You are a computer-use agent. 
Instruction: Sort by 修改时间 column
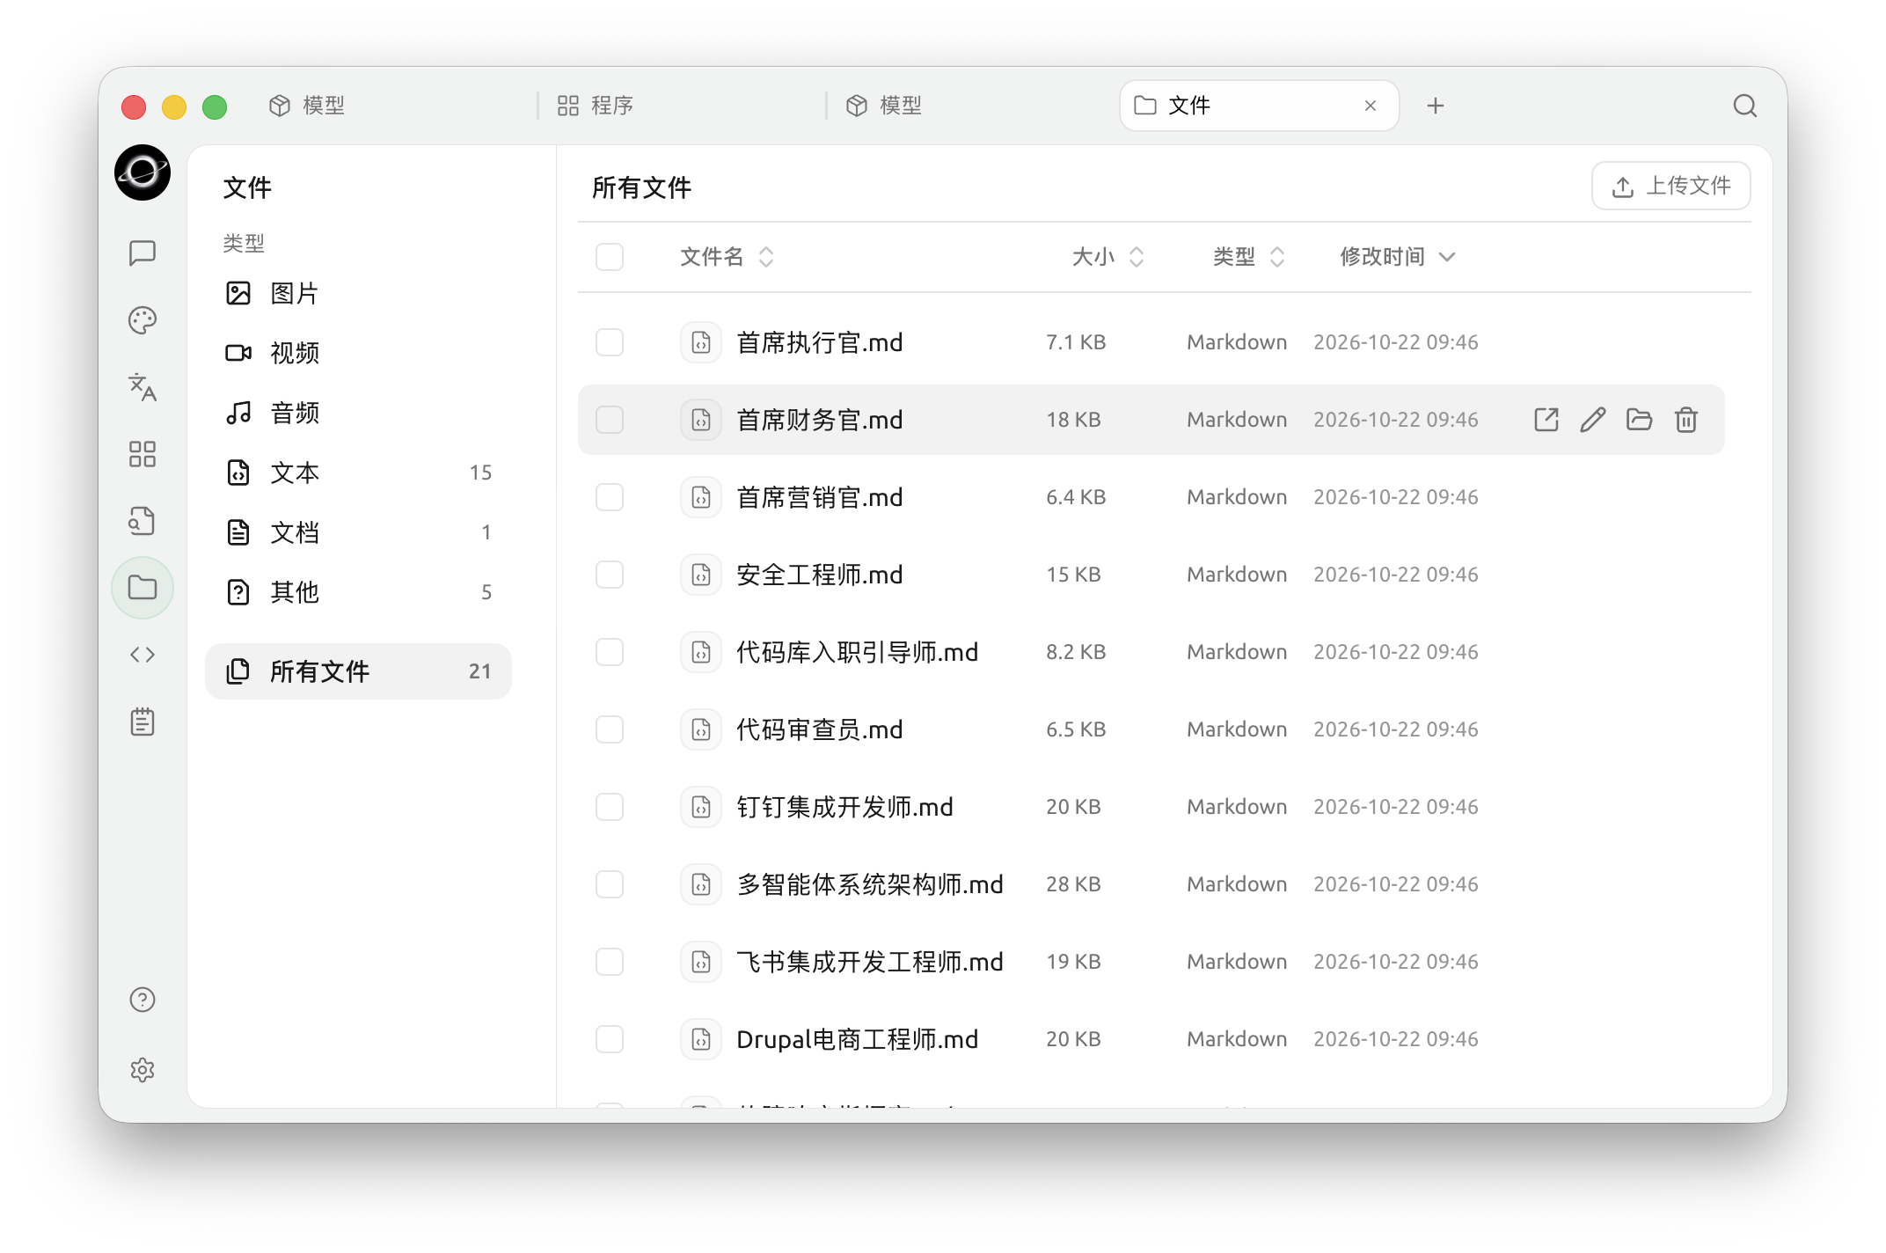1397,257
